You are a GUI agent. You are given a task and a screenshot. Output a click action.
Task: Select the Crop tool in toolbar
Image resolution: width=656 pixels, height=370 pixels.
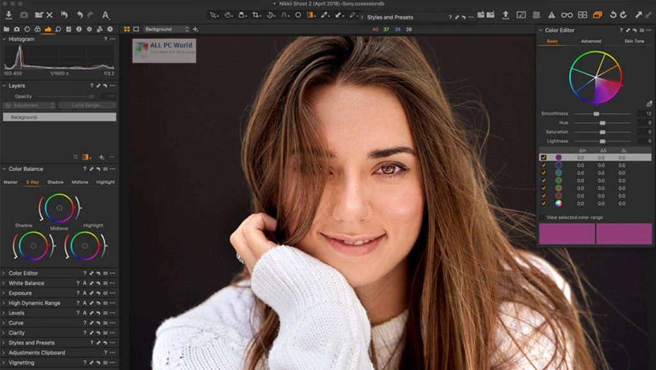pos(256,15)
